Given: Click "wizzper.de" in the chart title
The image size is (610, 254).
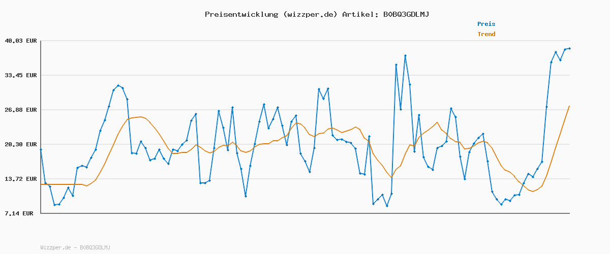Looking at the screenshot, I should tap(308, 14).
